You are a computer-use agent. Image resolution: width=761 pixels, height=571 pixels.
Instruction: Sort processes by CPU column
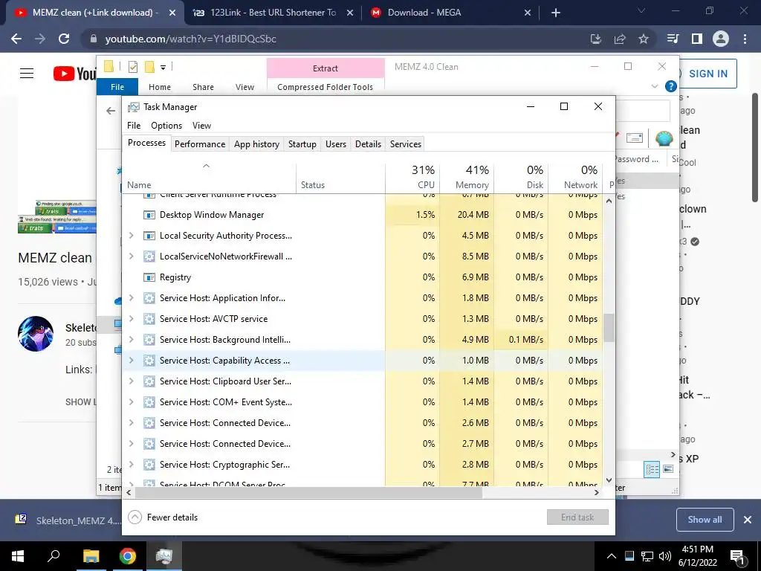413,177
